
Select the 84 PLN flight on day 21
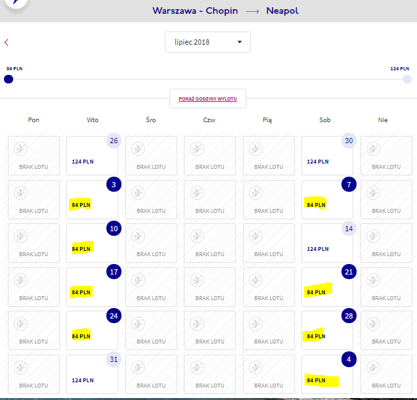click(x=327, y=287)
